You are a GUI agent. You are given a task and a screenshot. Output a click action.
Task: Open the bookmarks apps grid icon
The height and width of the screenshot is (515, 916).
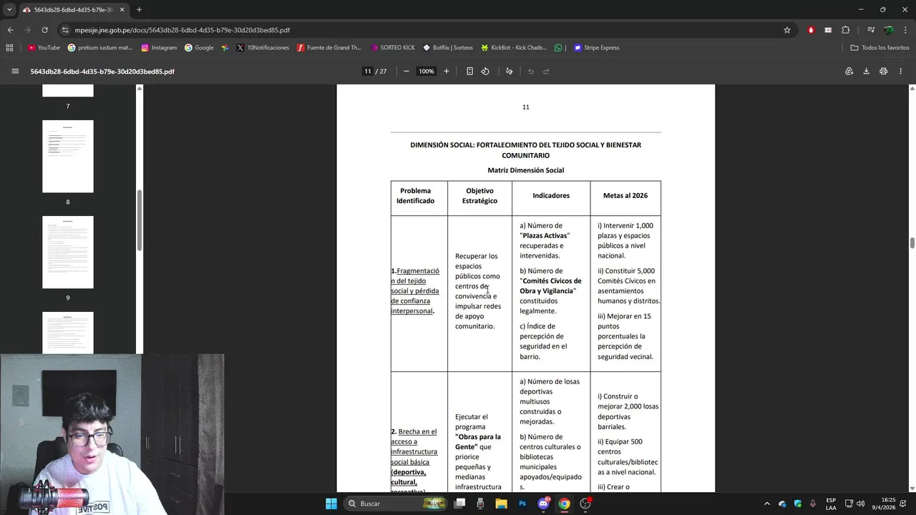(9, 48)
